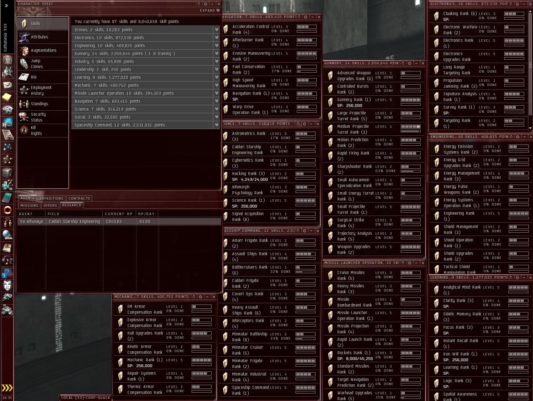Open the yellow notepad icon in the sidebar
The width and height of the screenshot is (533, 401).
click(x=7, y=97)
